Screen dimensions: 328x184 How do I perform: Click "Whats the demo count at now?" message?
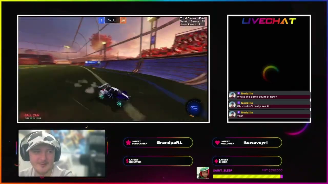coord(257,97)
